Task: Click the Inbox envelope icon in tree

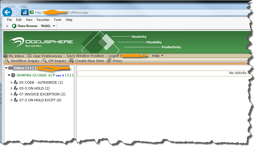Action: pyautogui.click(x=10, y=68)
